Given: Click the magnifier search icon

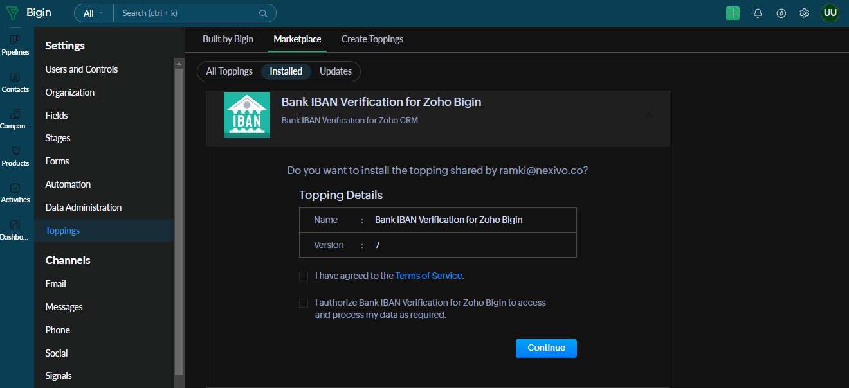Looking at the screenshot, I should (263, 13).
